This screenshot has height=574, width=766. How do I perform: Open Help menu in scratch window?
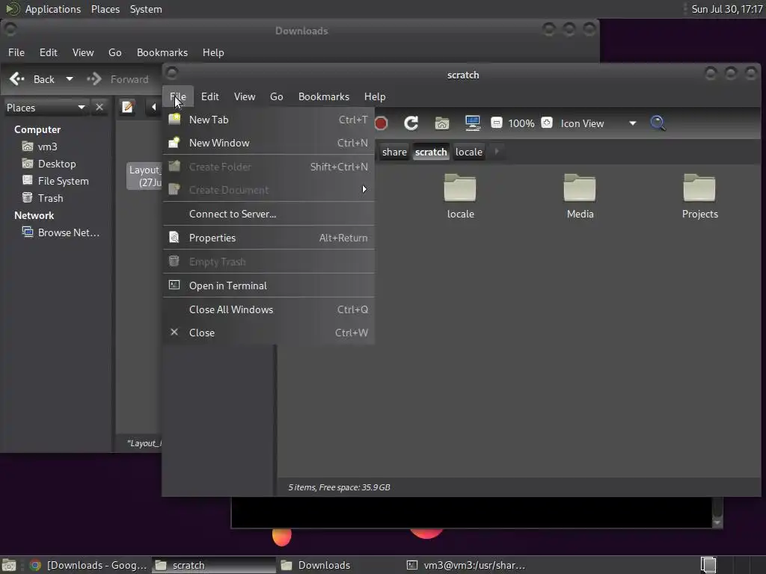375,96
